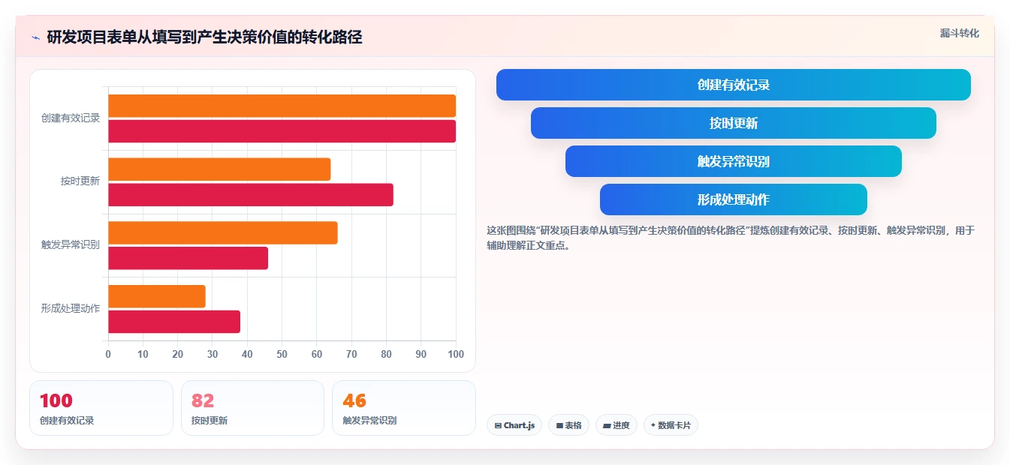Image resolution: width=1010 pixels, height=465 pixels.
Task: Click the red bar for 创建有效记录
Action: [x=282, y=131]
